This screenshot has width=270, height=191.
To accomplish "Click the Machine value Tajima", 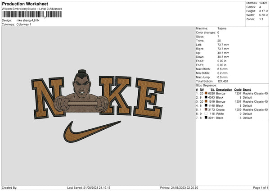I will (222, 28).
